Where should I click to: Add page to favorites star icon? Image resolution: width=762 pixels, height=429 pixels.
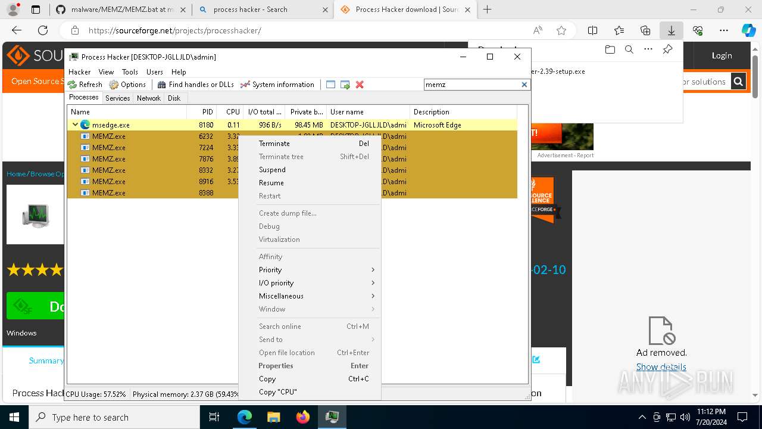coord(561,30)
